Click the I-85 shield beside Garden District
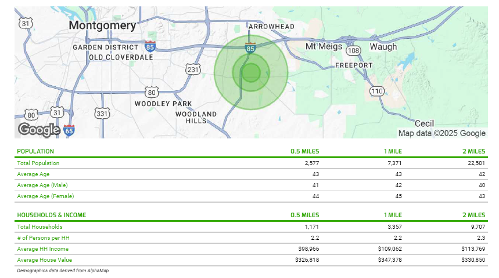The image size is (499, 278). (x=150, y=47)
